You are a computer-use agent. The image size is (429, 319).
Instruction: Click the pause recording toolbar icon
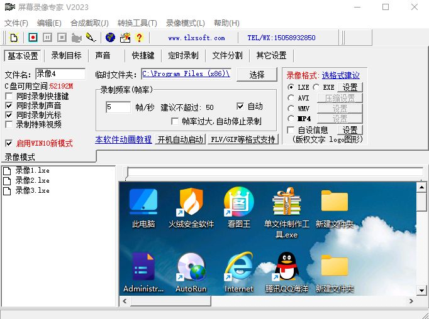(x=47, y=38)
